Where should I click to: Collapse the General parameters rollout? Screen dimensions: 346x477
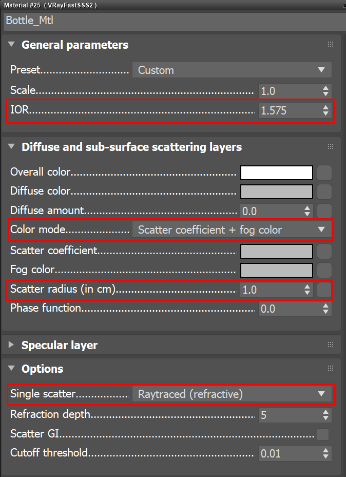click(12, 45)
